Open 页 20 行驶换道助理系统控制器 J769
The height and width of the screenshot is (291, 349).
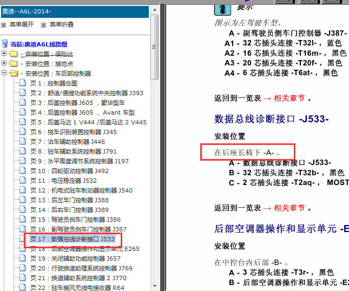tap(81, 268)
